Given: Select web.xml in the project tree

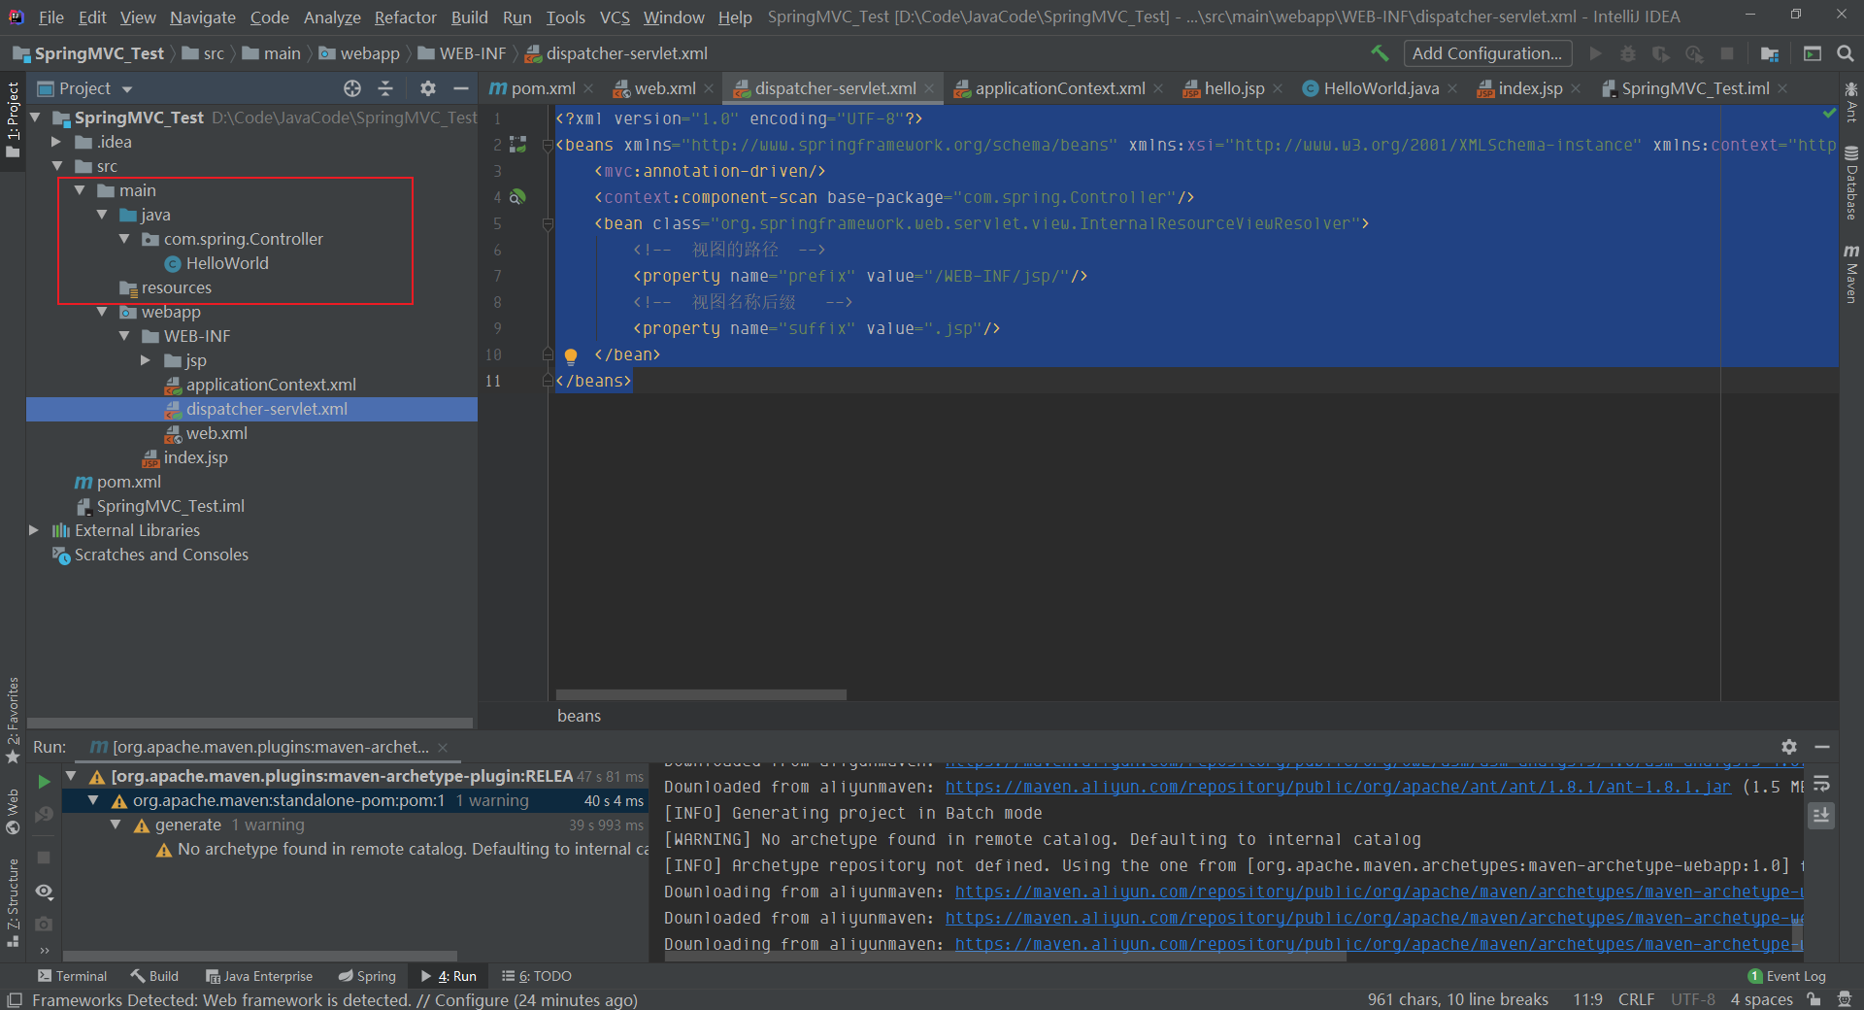Looking at the screenshot, I should point(216,433).
